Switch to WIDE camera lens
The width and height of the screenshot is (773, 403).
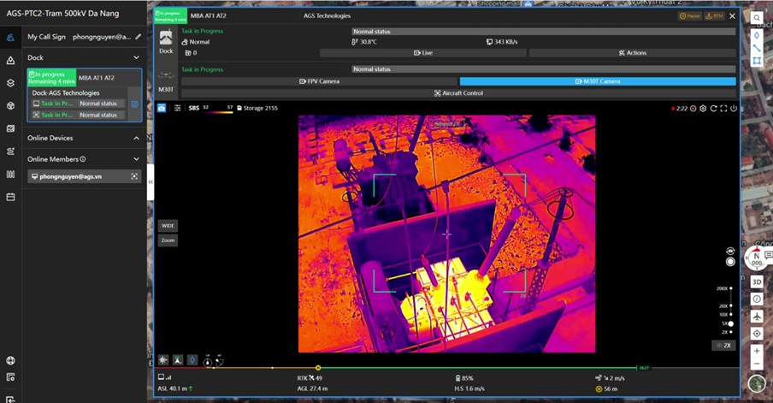pos(168,226)
